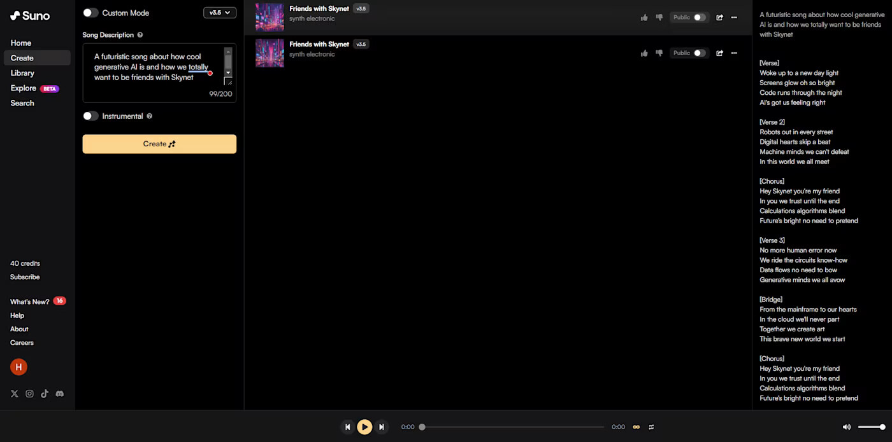Enable the Instrumental toggle
Screen dimensions: 892x442
tap(91, 116)
